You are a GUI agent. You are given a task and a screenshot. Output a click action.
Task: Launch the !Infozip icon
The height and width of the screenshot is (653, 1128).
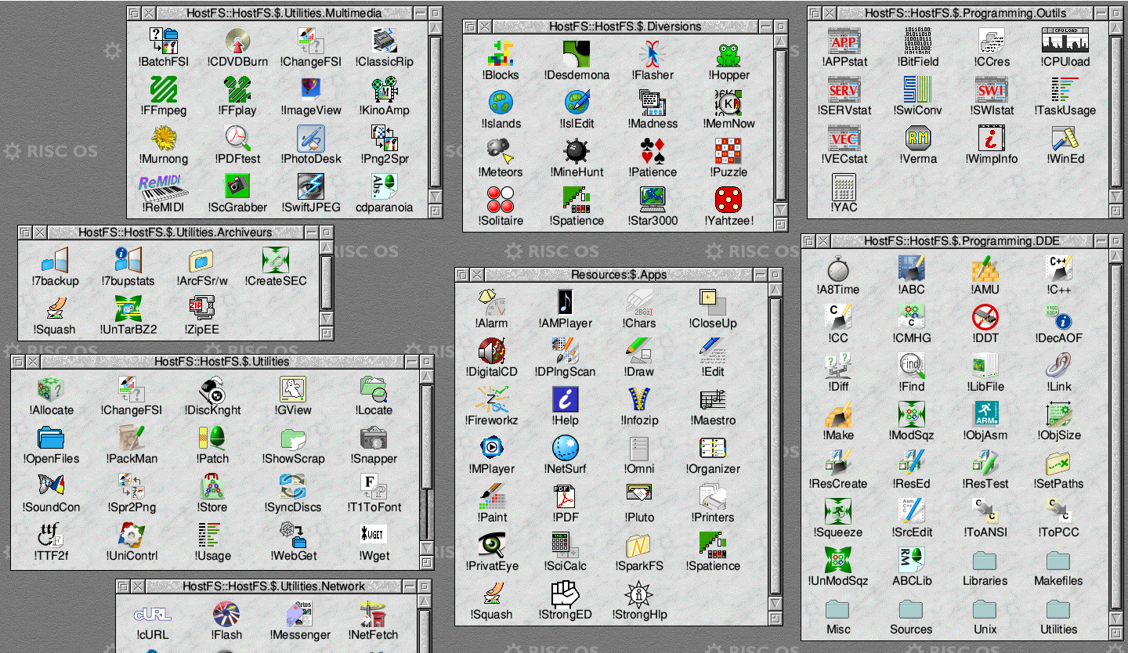click(x=640, y=400)
